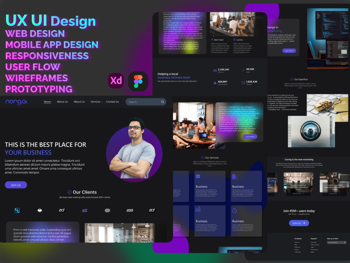Click the checkmark icon beside Our Clients
350x263 pixels.
69,192
